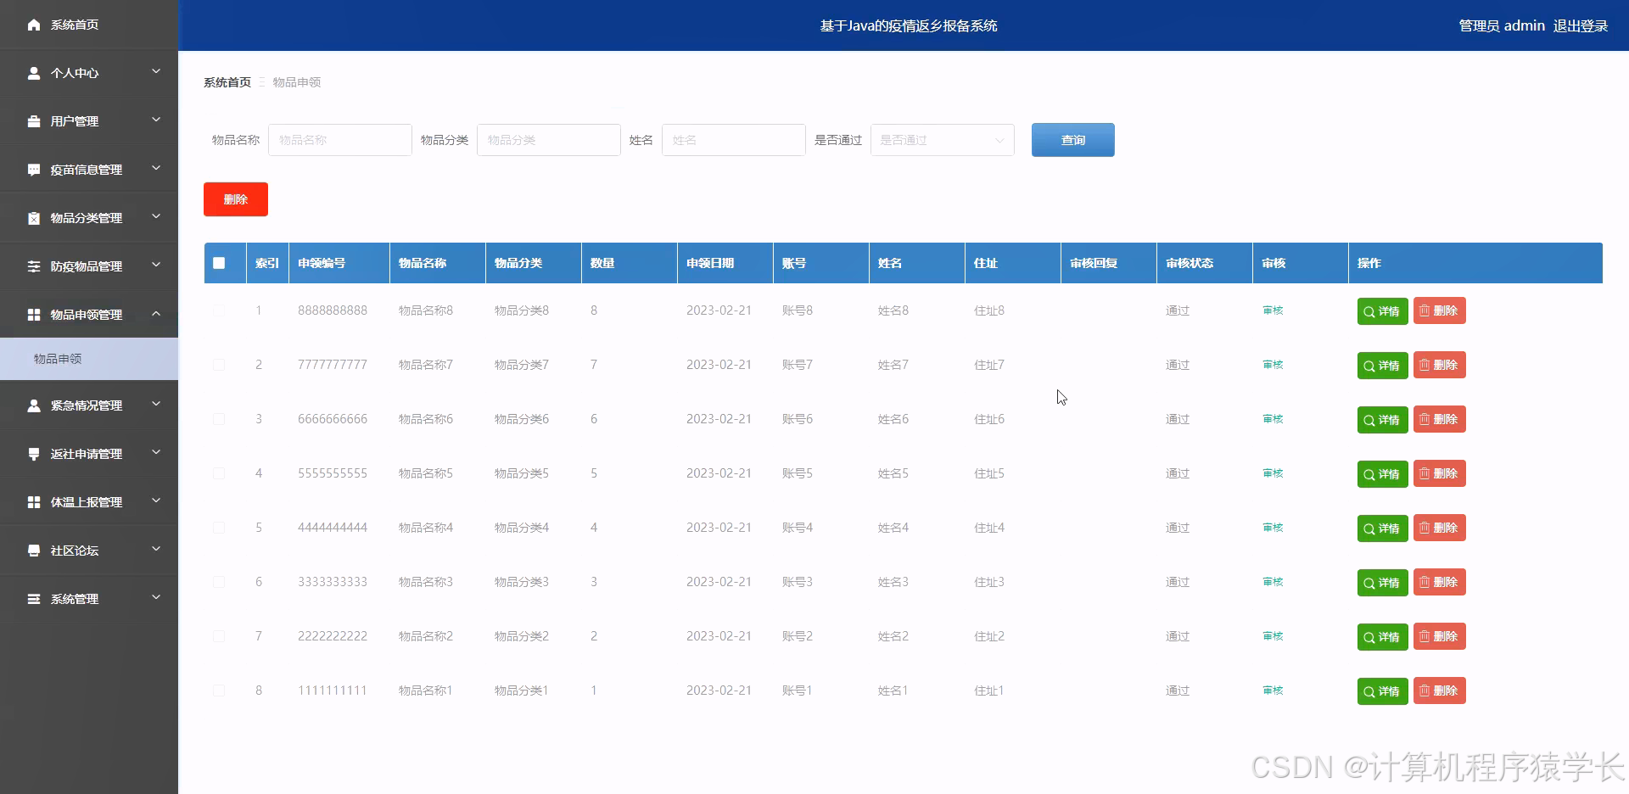Click the 审核 link on row 3
The width and height of the screenshot is (1629, 794).
point(1273,418)
